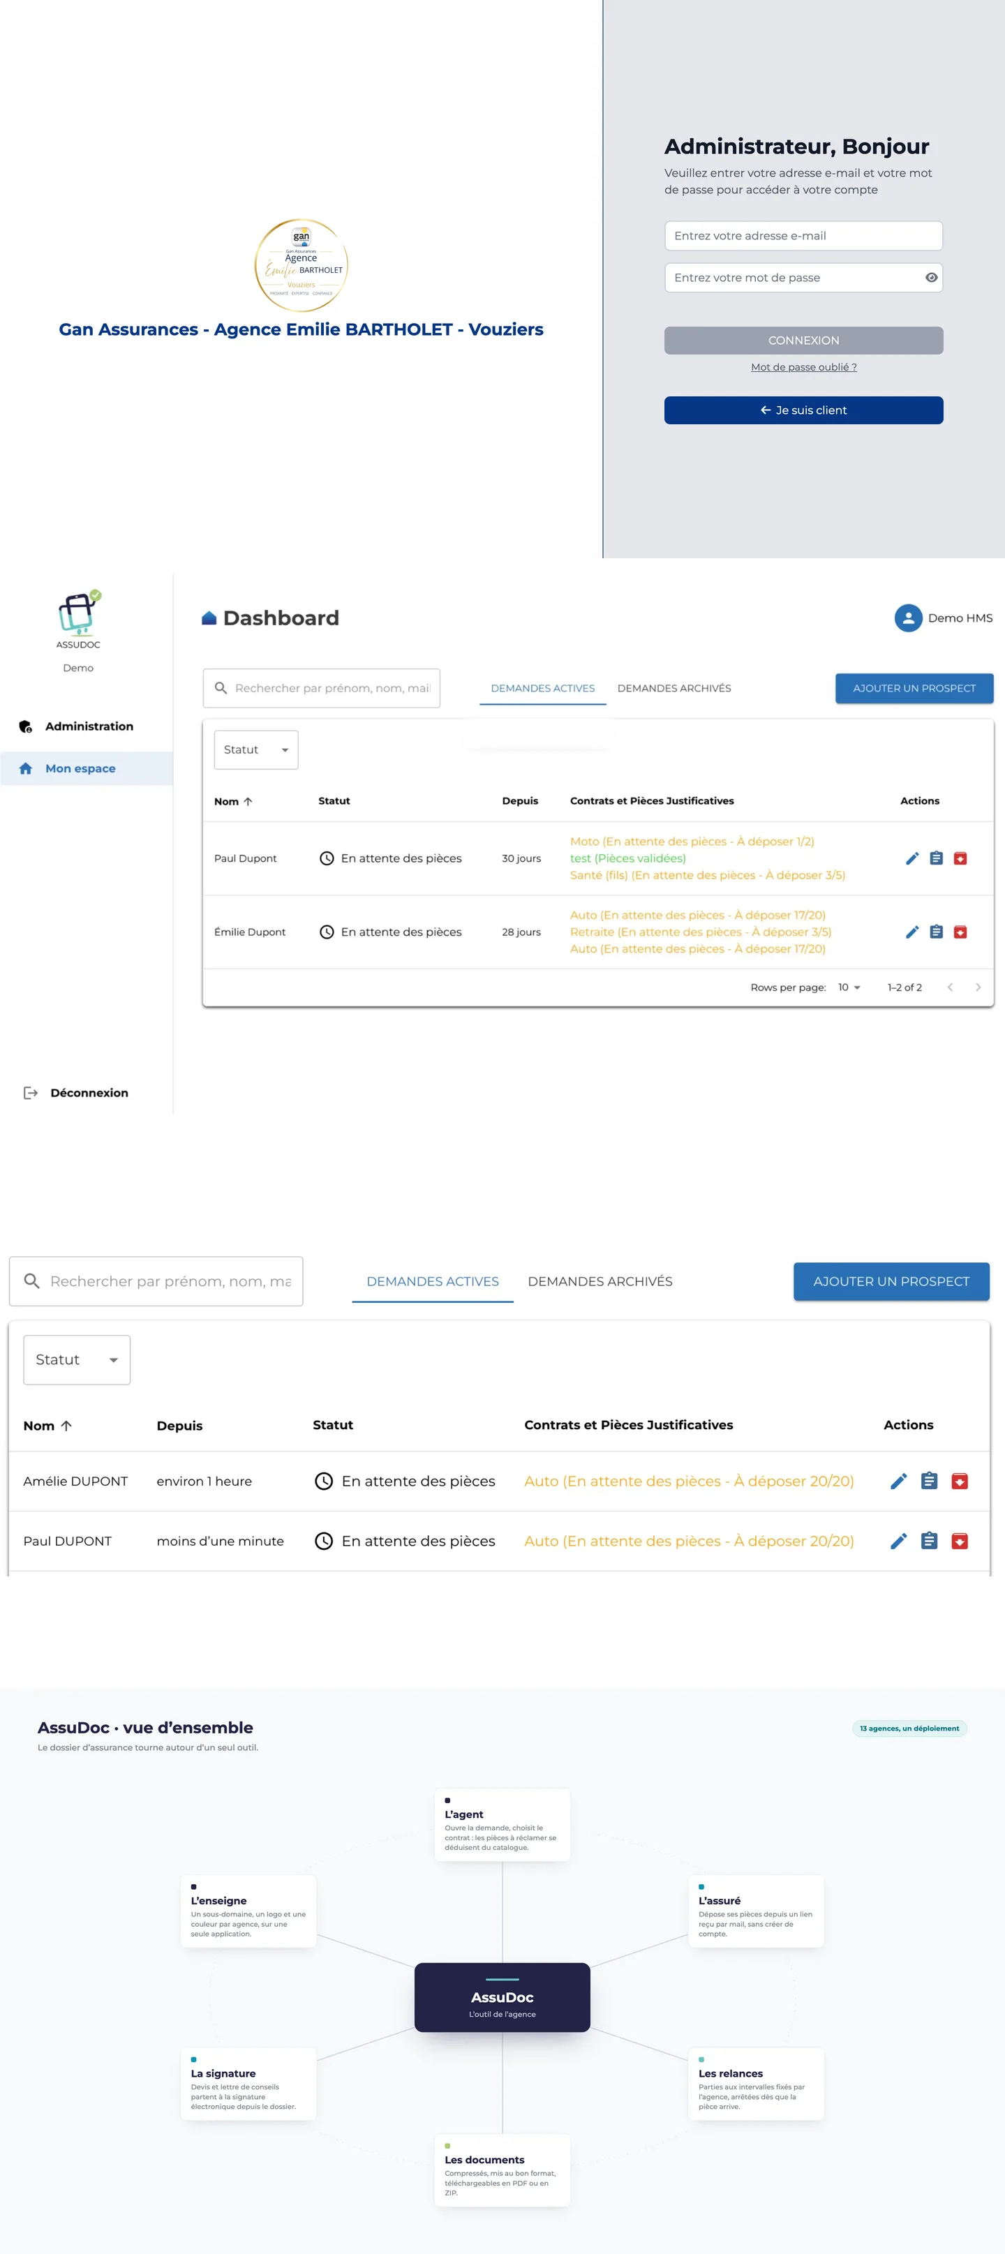Viewport: 1005px width, 2254px height.
Task: Select lower DEMANDES ACTIVES tab
Action: coord(433,1281)
